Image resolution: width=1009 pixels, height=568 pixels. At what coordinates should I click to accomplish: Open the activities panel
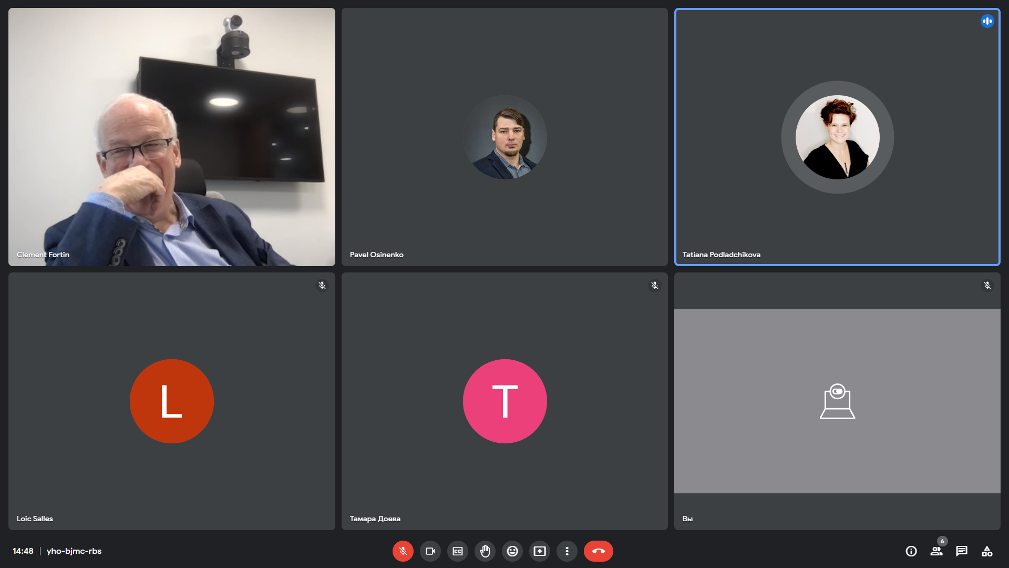[987, 551]
